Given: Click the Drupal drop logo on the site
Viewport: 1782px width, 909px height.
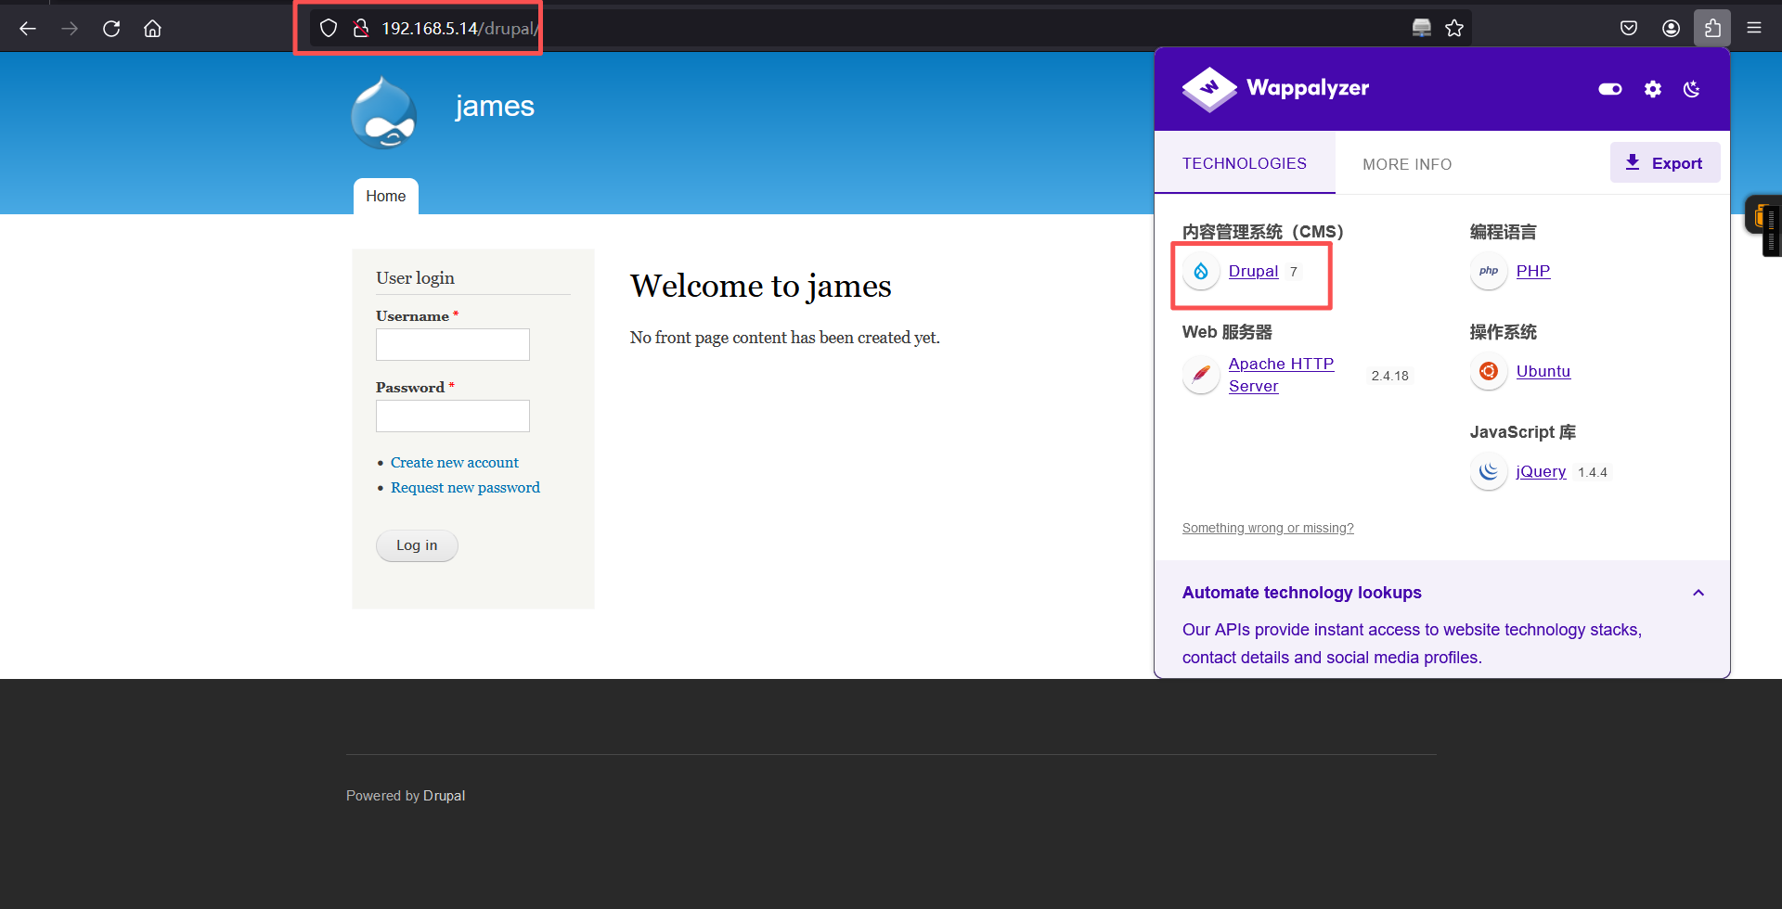Looking at the screenshot, I should tap(383, 113).
